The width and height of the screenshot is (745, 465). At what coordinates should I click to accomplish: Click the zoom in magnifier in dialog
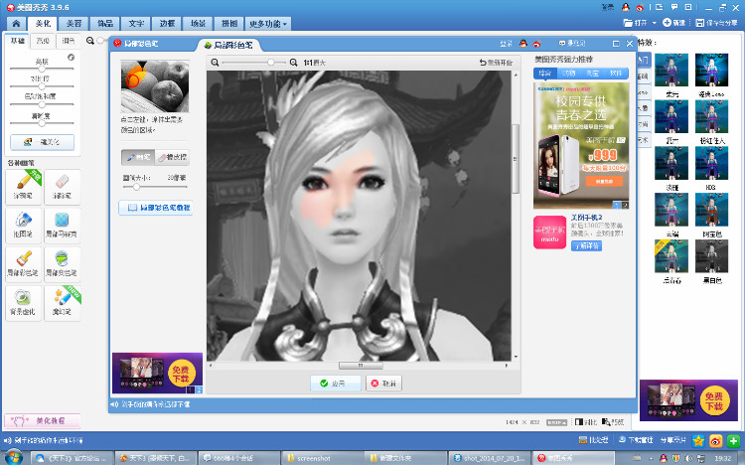pyautogui.click(x=294, y=63)
